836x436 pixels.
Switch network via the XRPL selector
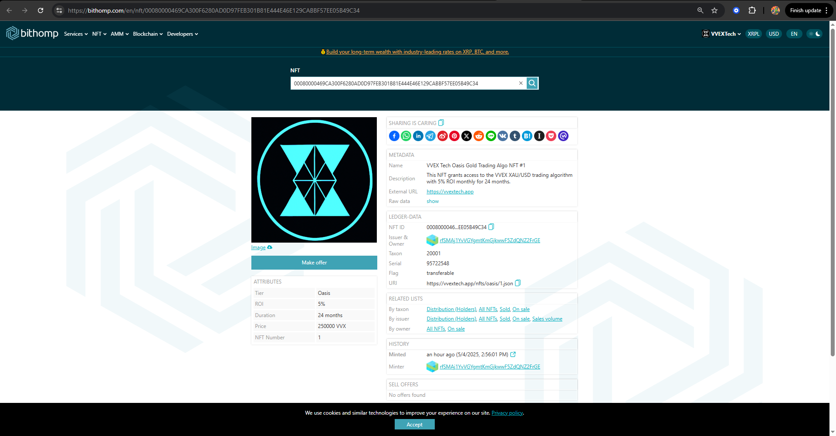[x=753, y=34]
